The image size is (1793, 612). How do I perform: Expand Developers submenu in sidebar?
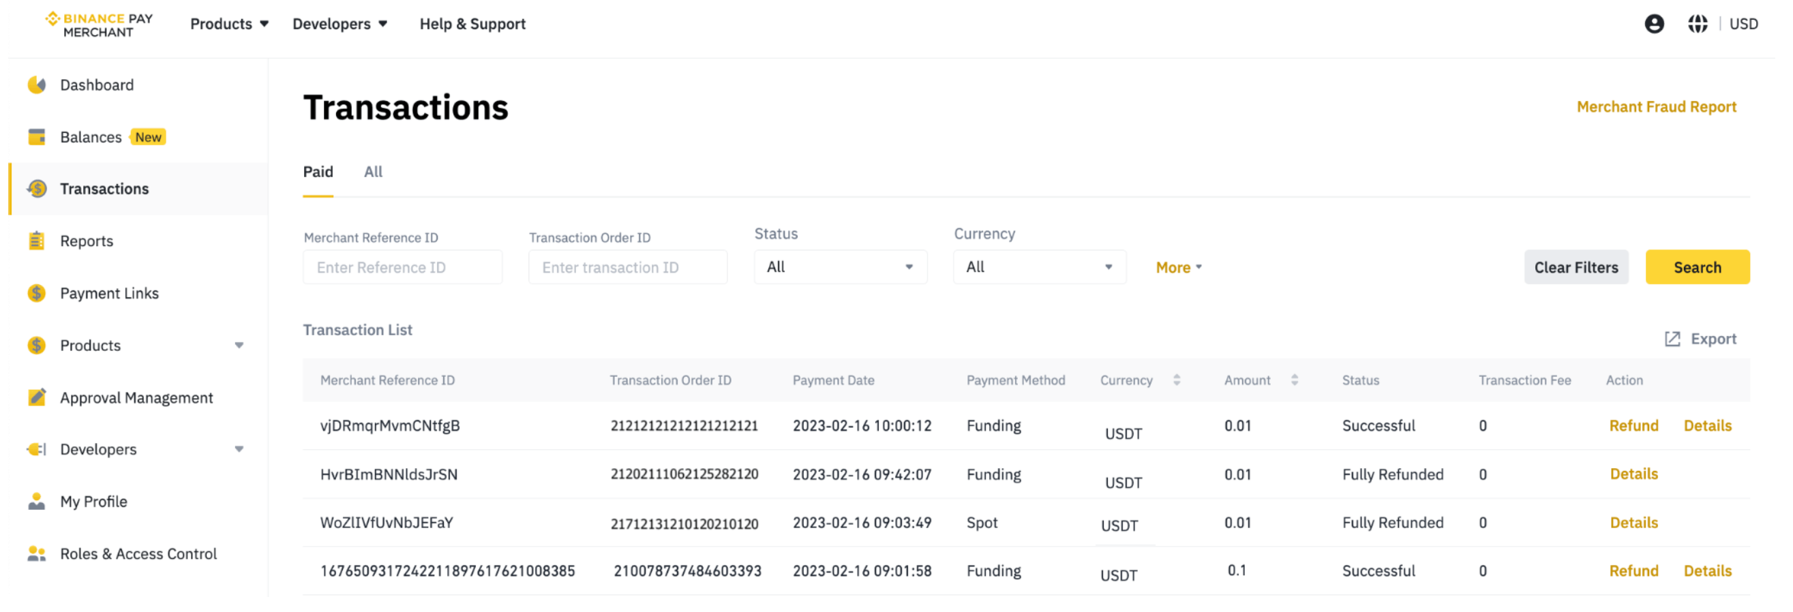coord(239,449)
